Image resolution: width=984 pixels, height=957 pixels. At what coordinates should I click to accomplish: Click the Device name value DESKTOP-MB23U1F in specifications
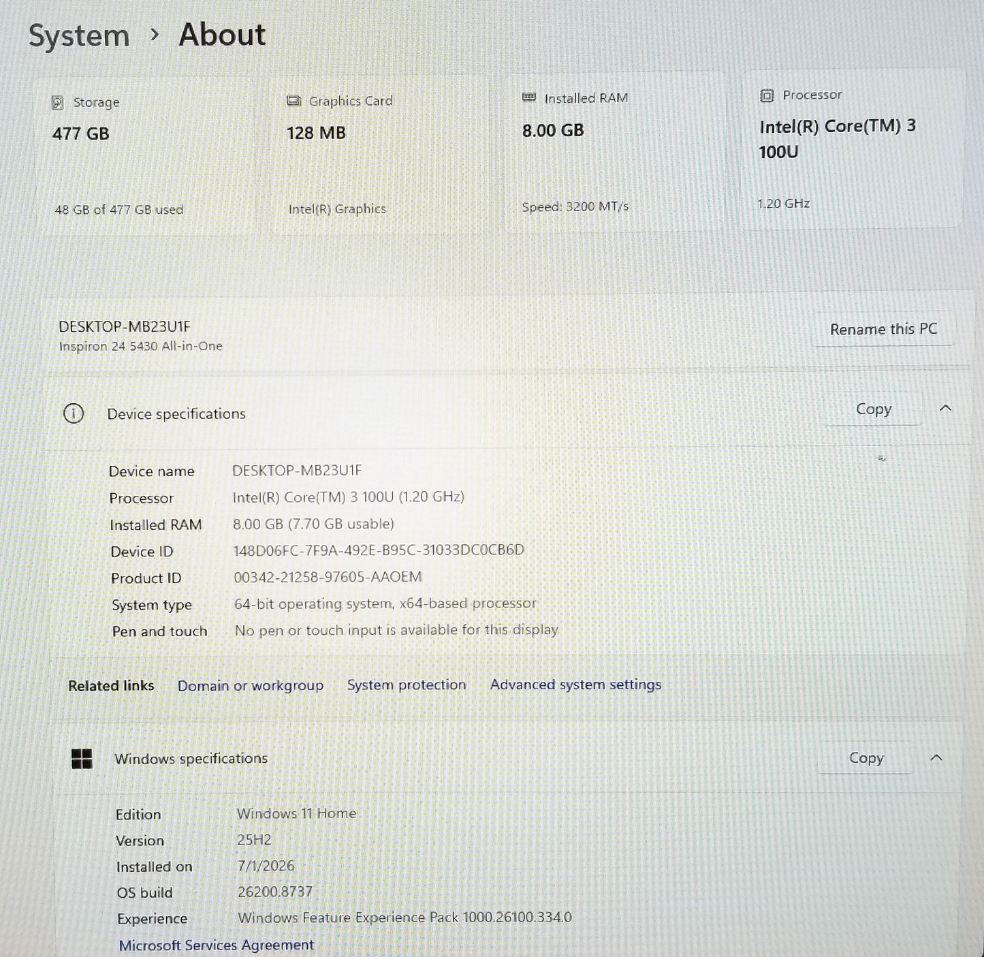coord(297,470)
